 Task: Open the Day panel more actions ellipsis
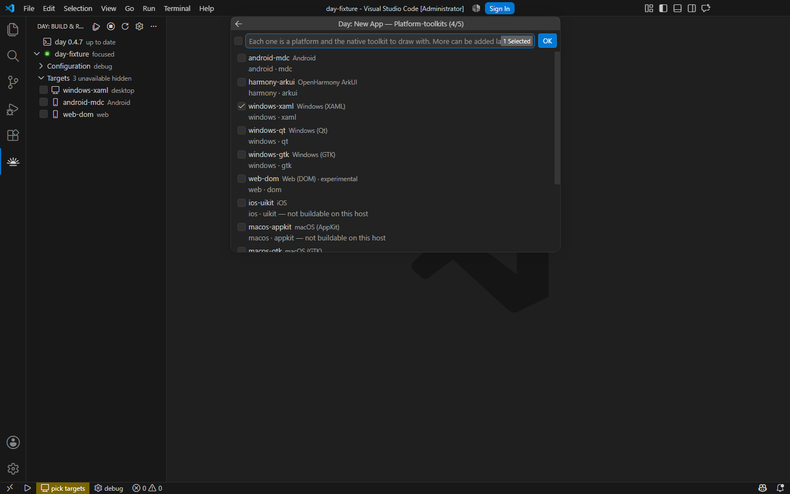154,26
